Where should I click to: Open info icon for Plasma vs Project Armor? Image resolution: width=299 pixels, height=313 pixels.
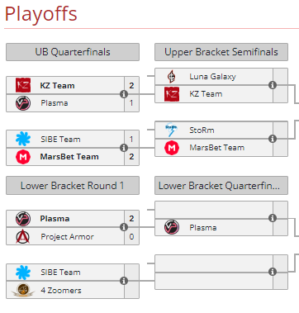(124, 227)
